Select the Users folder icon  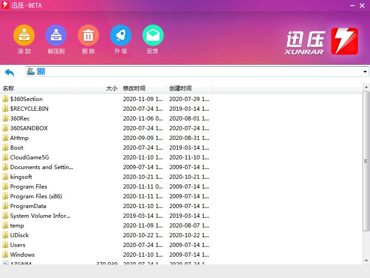[5, 245]
